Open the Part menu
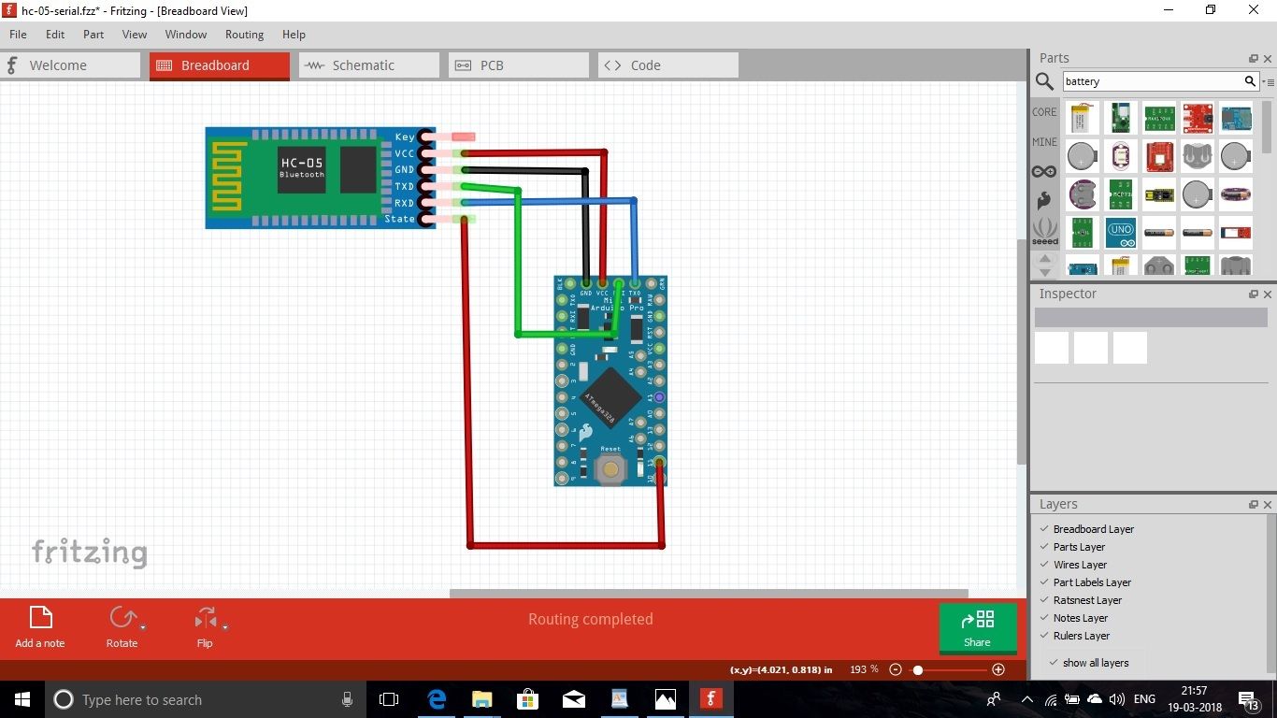Screen dimensions: 1277x718 pyautogui.click(x=93, y=35)
